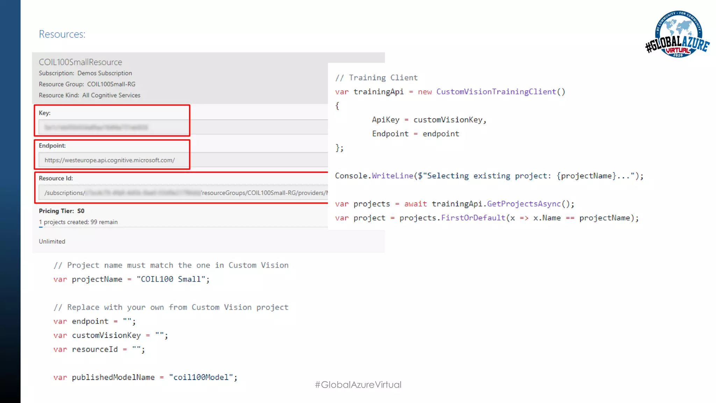Click the CustomVisionTrainingClient class name
Viewport: 716px width, 403px height.
(496, 92)
